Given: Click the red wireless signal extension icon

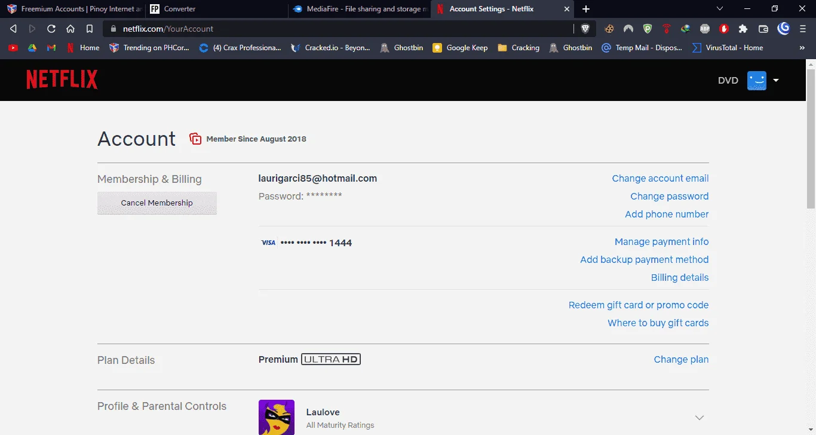Looking at the screenshot, I should (x=666, y=29).
